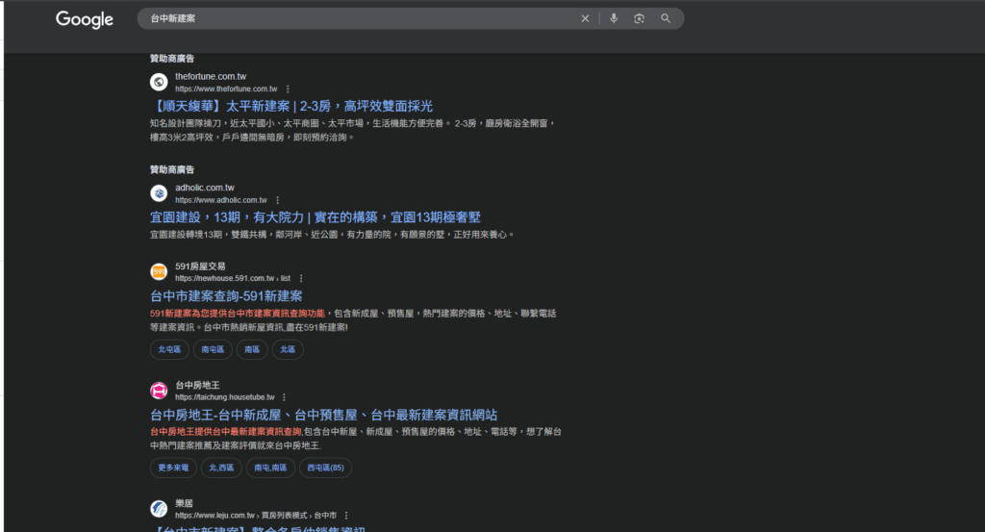Click site name 591房屋交易
985x532 pixels.
pos(200,266)
